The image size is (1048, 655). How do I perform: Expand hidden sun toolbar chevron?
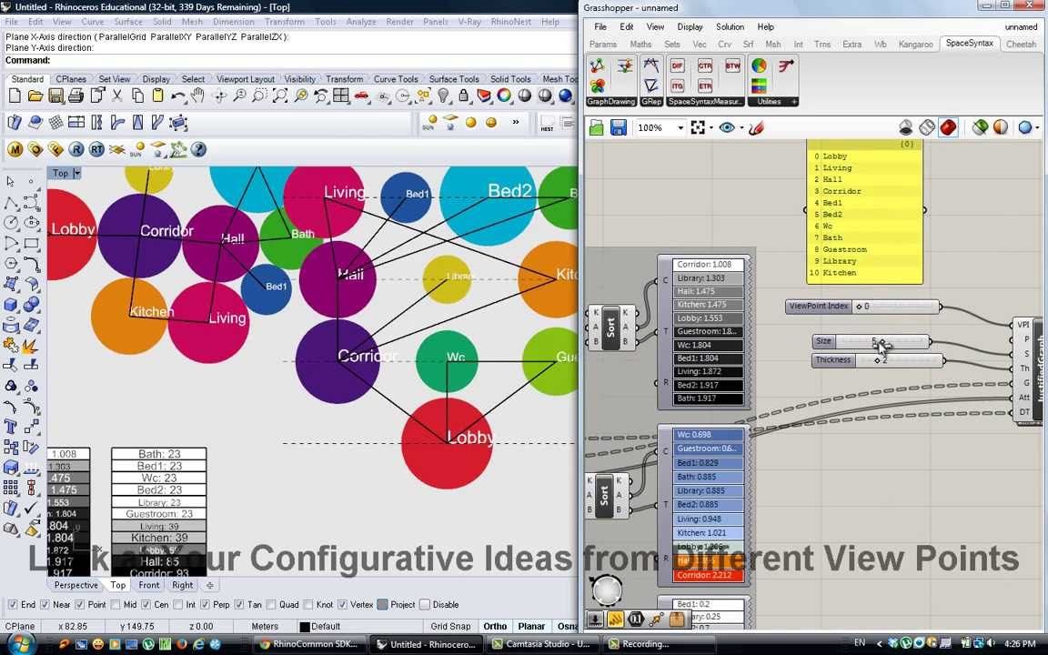(x=515, y=122)
